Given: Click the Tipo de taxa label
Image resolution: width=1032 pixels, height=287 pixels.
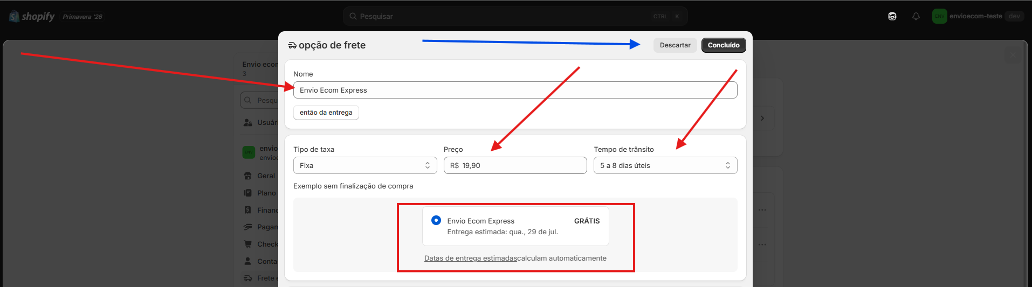Looking at the screenshot, I should [314, 149].
